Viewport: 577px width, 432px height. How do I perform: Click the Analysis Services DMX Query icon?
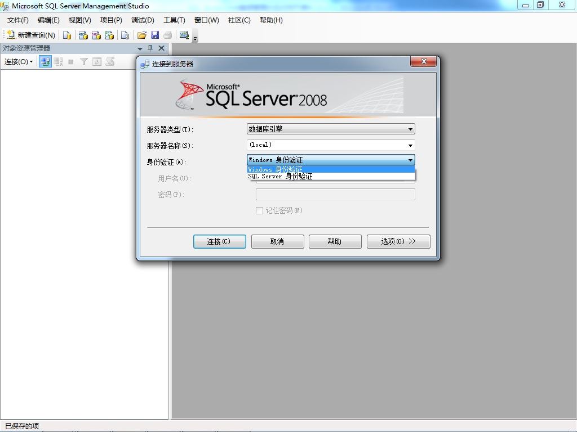click(96, 35)
